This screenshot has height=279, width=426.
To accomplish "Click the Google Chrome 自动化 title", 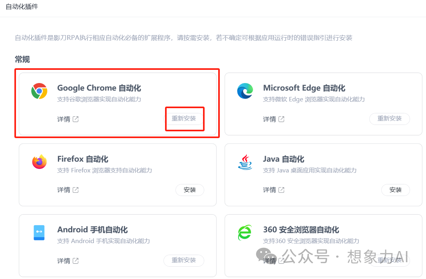I will click(99, 88).
